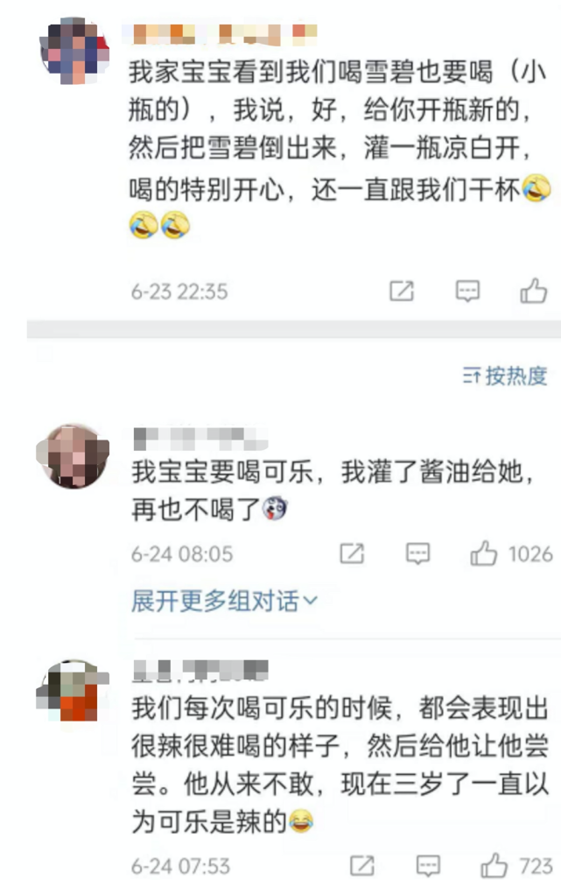Share the soy sauce comment from 6-24 08:05
The width and height of the screenshot is (561, 880).
click(352, 553)
